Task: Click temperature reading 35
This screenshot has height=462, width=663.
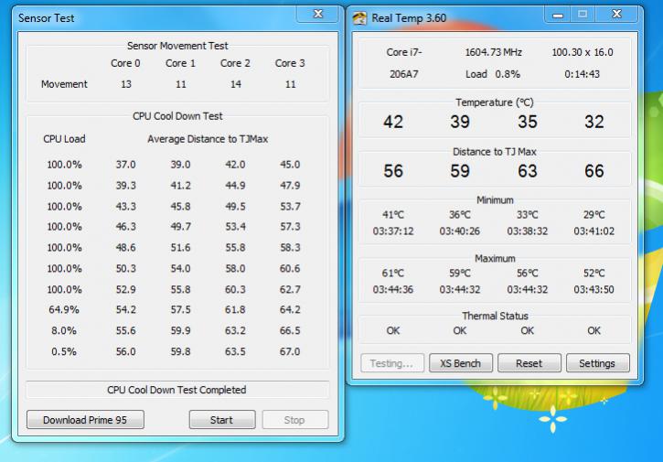Action: pos(528,122)
